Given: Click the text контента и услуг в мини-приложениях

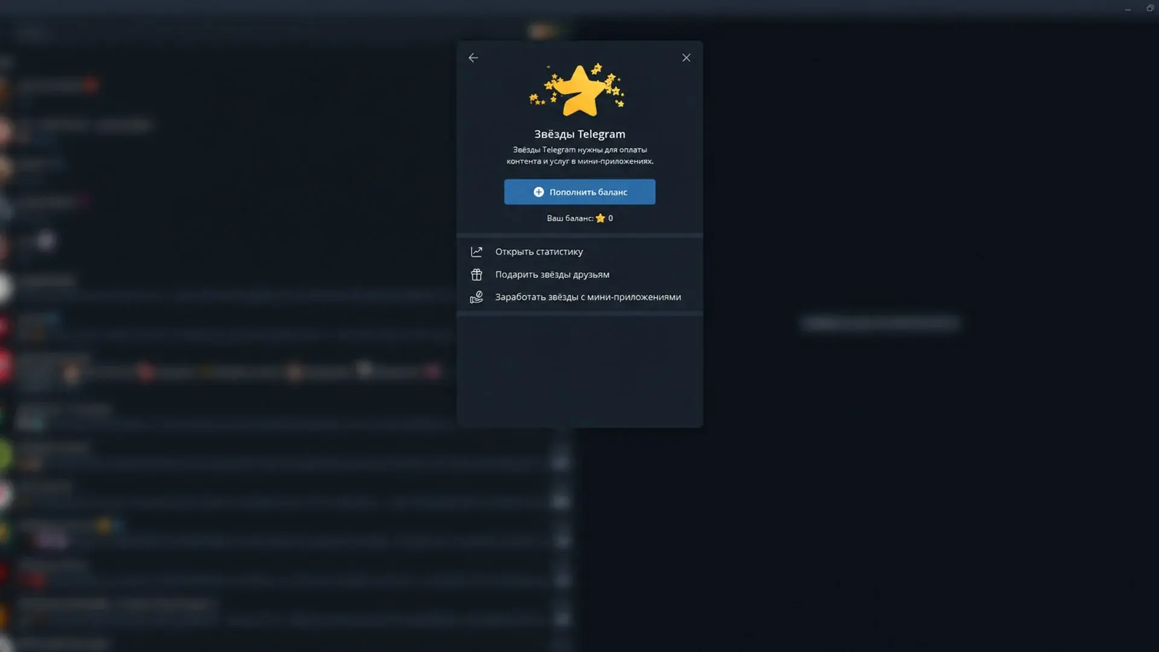Looking at the screenshot, I should tap(579, 161).
